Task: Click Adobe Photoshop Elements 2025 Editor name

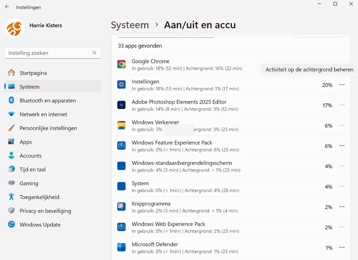Action: click(x=179, y=102)
